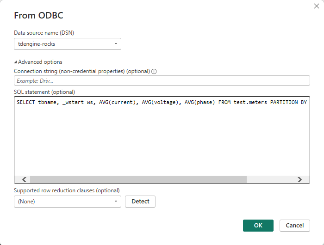
Task: Cancel the ODBC connection dialog
Action: [x=294, y=225]
